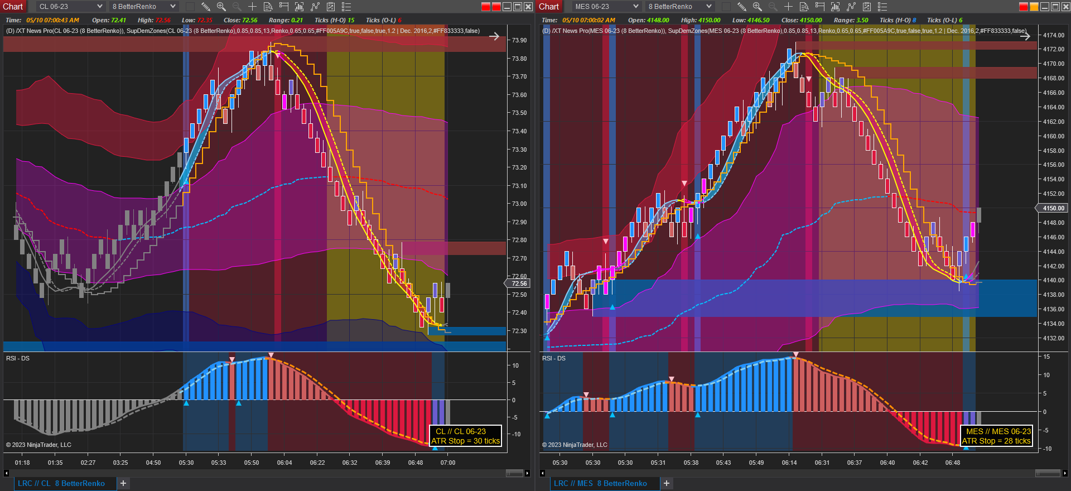Open data series bars icon in MES chart
Viewport: 1071px width, 491px height.
point(836,7)
